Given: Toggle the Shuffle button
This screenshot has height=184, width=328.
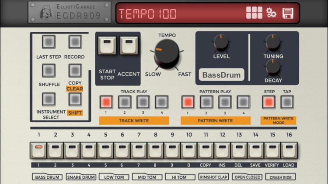Looking at the screenshot, I should (49, 71).
